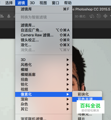This screenshot has width=111, height=120.
Task: Apply last filter 滤镜库 with ⌘F
Action: click(44, 9)
